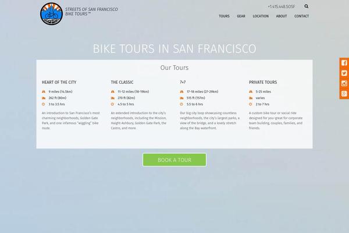Select the varies elevation text
This screenshot has height=233, width=349.
[260, 98]
